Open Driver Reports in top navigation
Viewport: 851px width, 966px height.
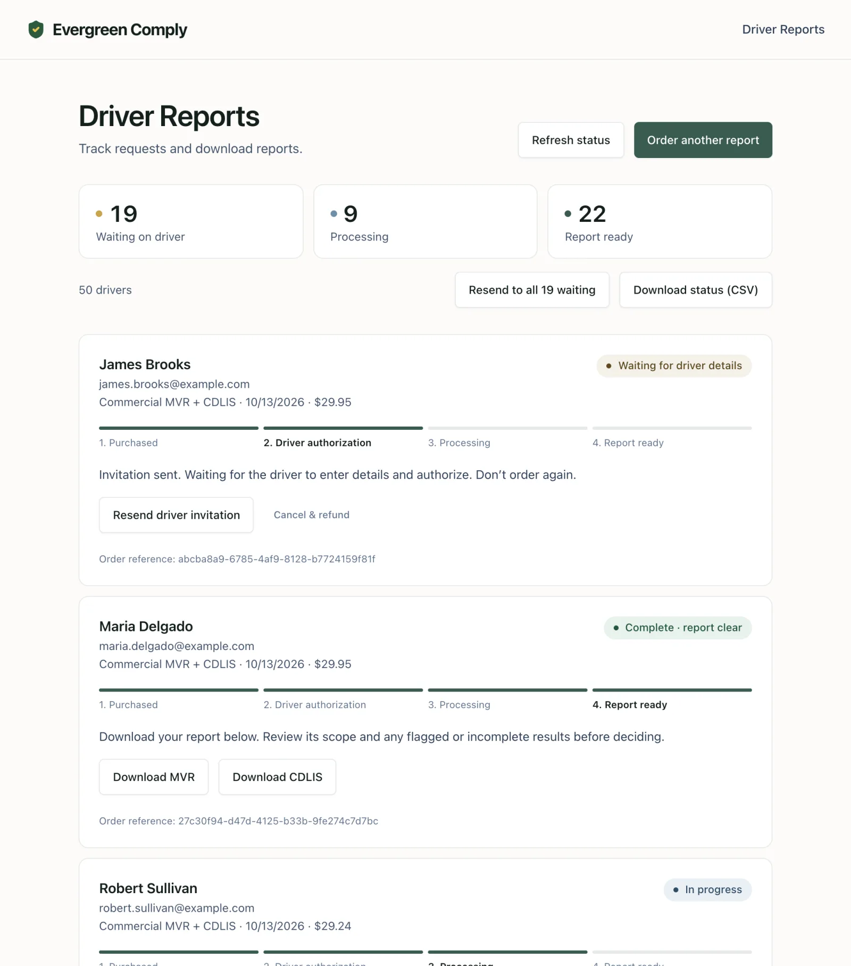coord(783,30)
